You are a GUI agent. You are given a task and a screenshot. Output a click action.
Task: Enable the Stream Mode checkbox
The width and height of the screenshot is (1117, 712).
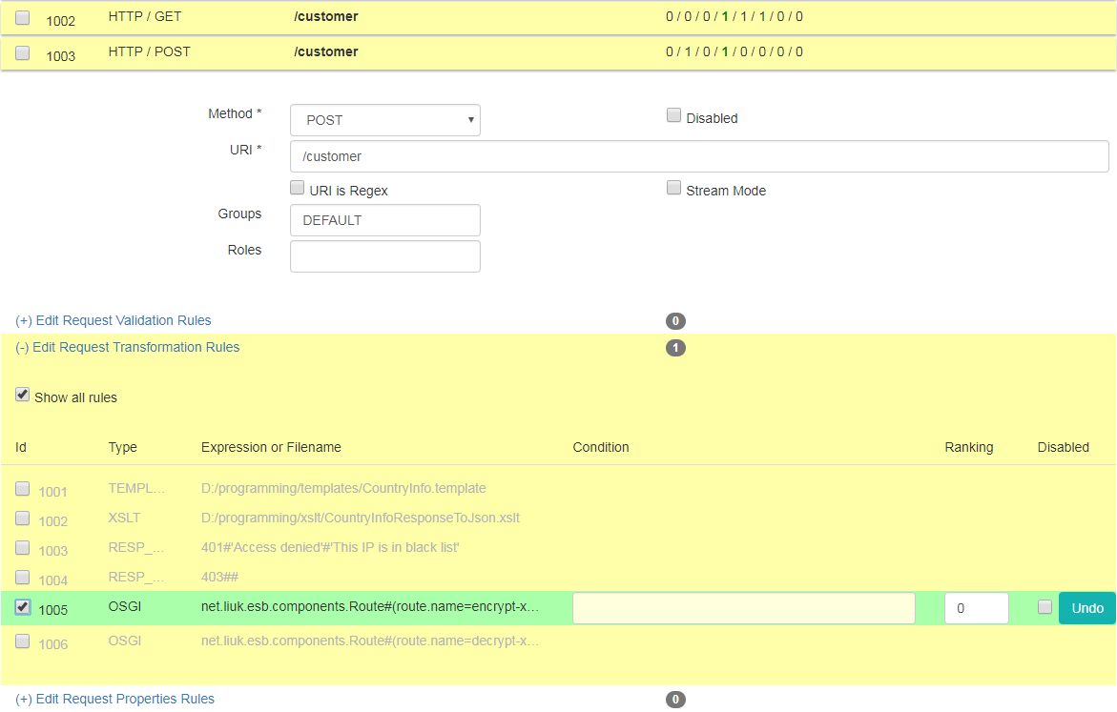[673, 189]
